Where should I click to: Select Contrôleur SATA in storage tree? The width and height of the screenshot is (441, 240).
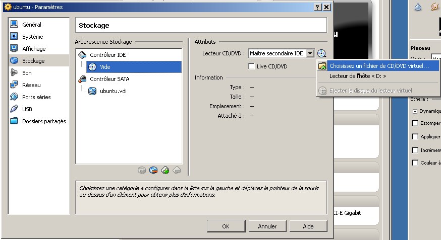click(109, 79)
